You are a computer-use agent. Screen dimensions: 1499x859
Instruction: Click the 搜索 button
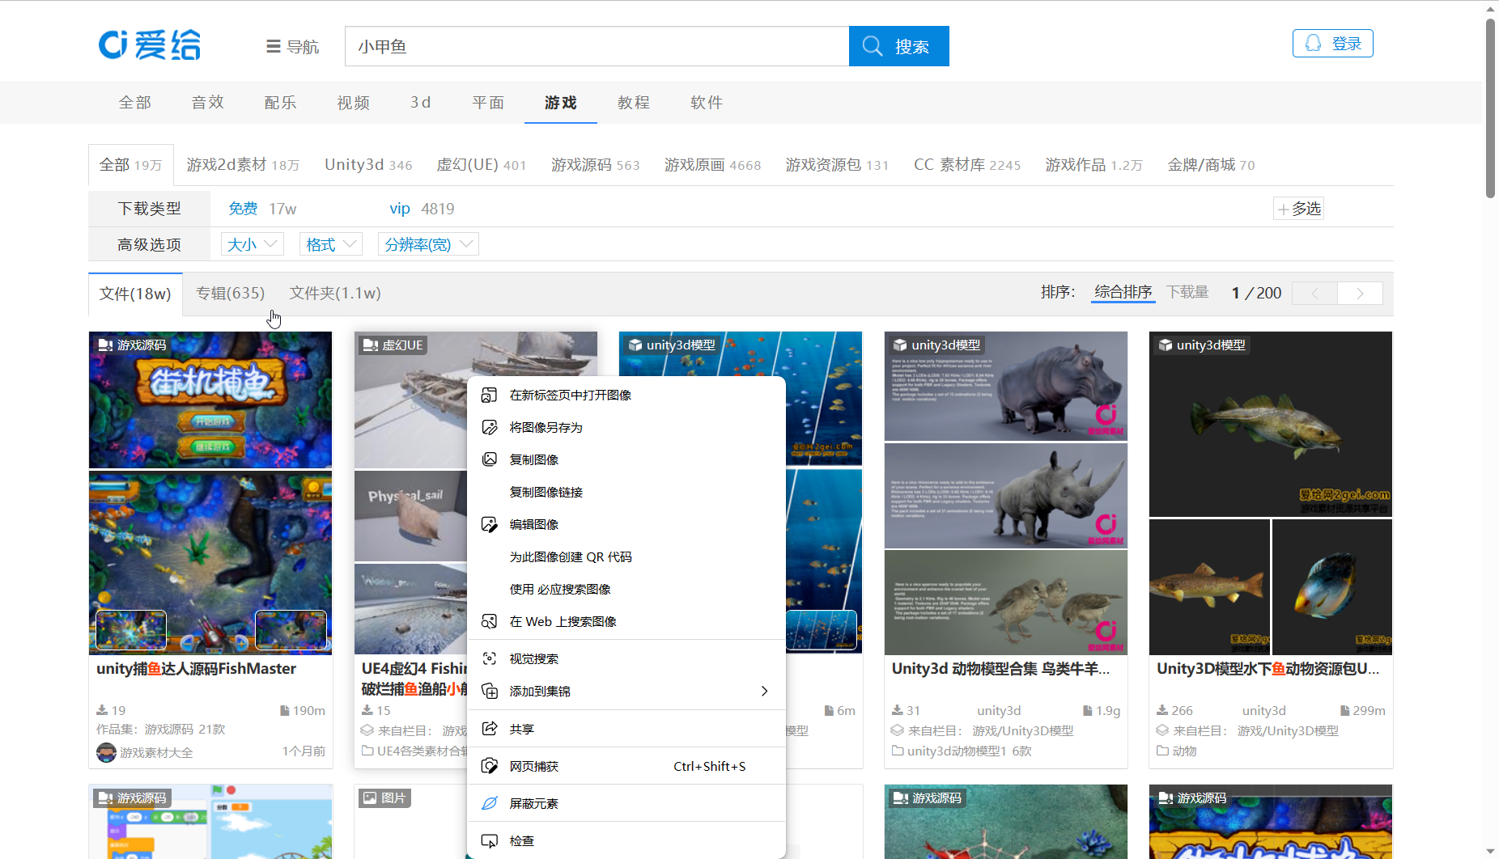tap(899, 46)
